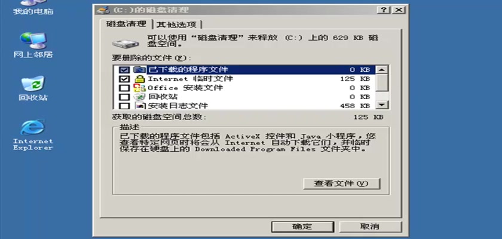Confirm cleanup with the 确定 button
The width and height of the screenshot is (502, 239).
pos(302,226)
